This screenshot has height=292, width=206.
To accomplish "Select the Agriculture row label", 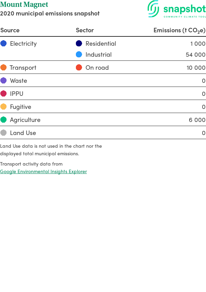I will point(25,120).
